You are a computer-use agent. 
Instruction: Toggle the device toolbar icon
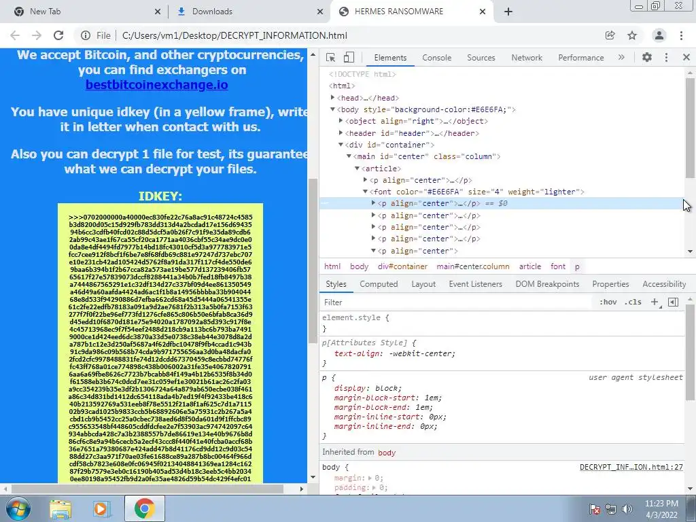point(349,57)
